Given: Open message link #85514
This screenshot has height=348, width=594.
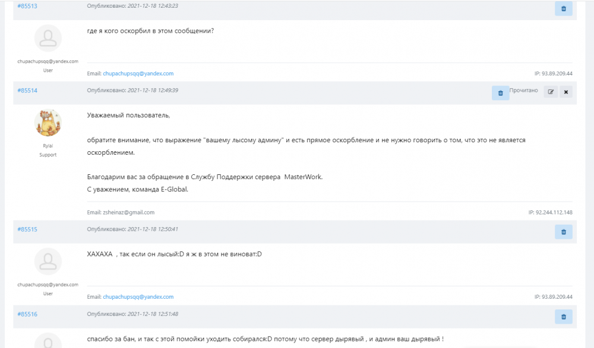Looking at the screenshot, I should point(27,91).
